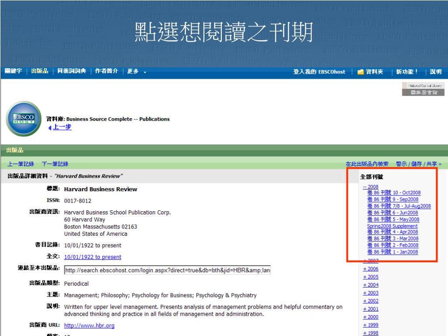Click the 10/01/1922 to present full-text link
This screenshot has width=448, height=336.
(93, 257)
